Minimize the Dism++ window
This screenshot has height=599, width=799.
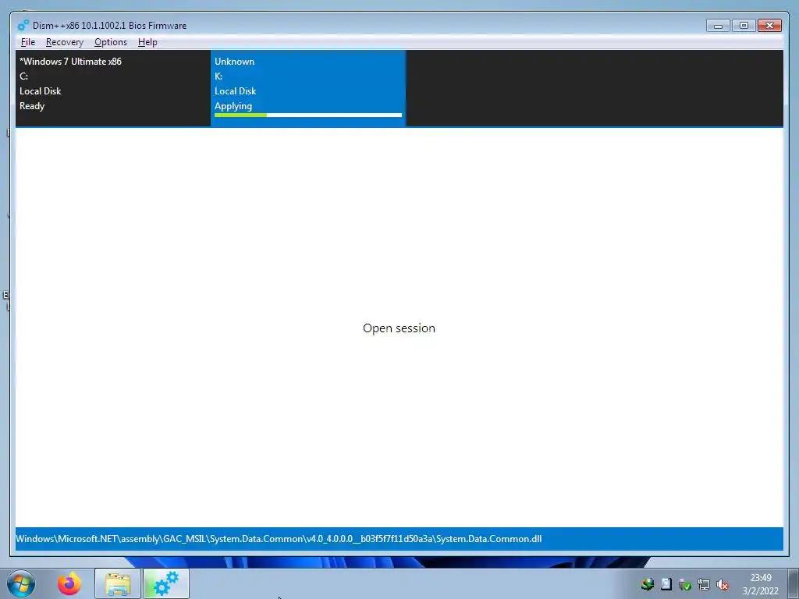pyautogui.click(x=719, y=26)
